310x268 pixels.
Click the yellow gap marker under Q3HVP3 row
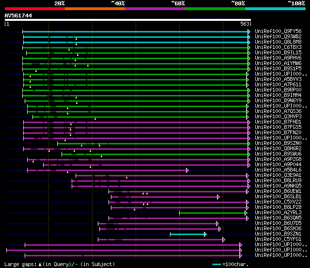pos(95,119)
